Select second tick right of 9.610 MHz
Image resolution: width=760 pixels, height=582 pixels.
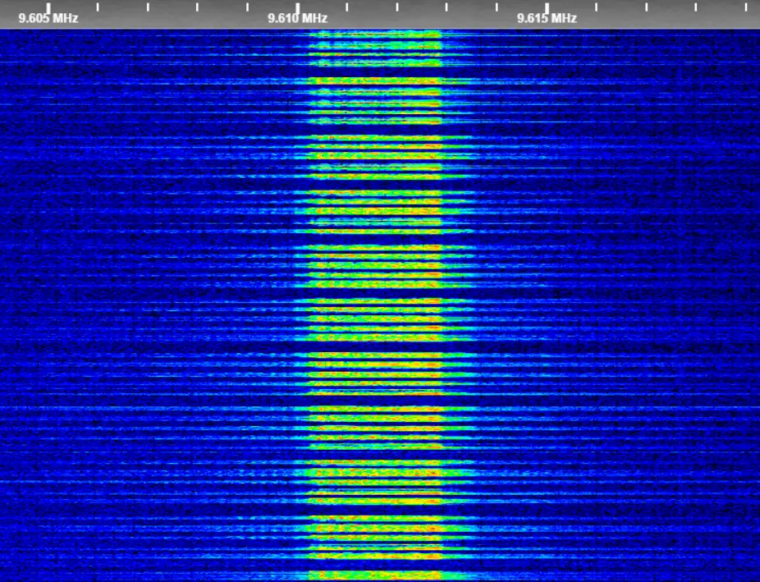pos(397,7)
